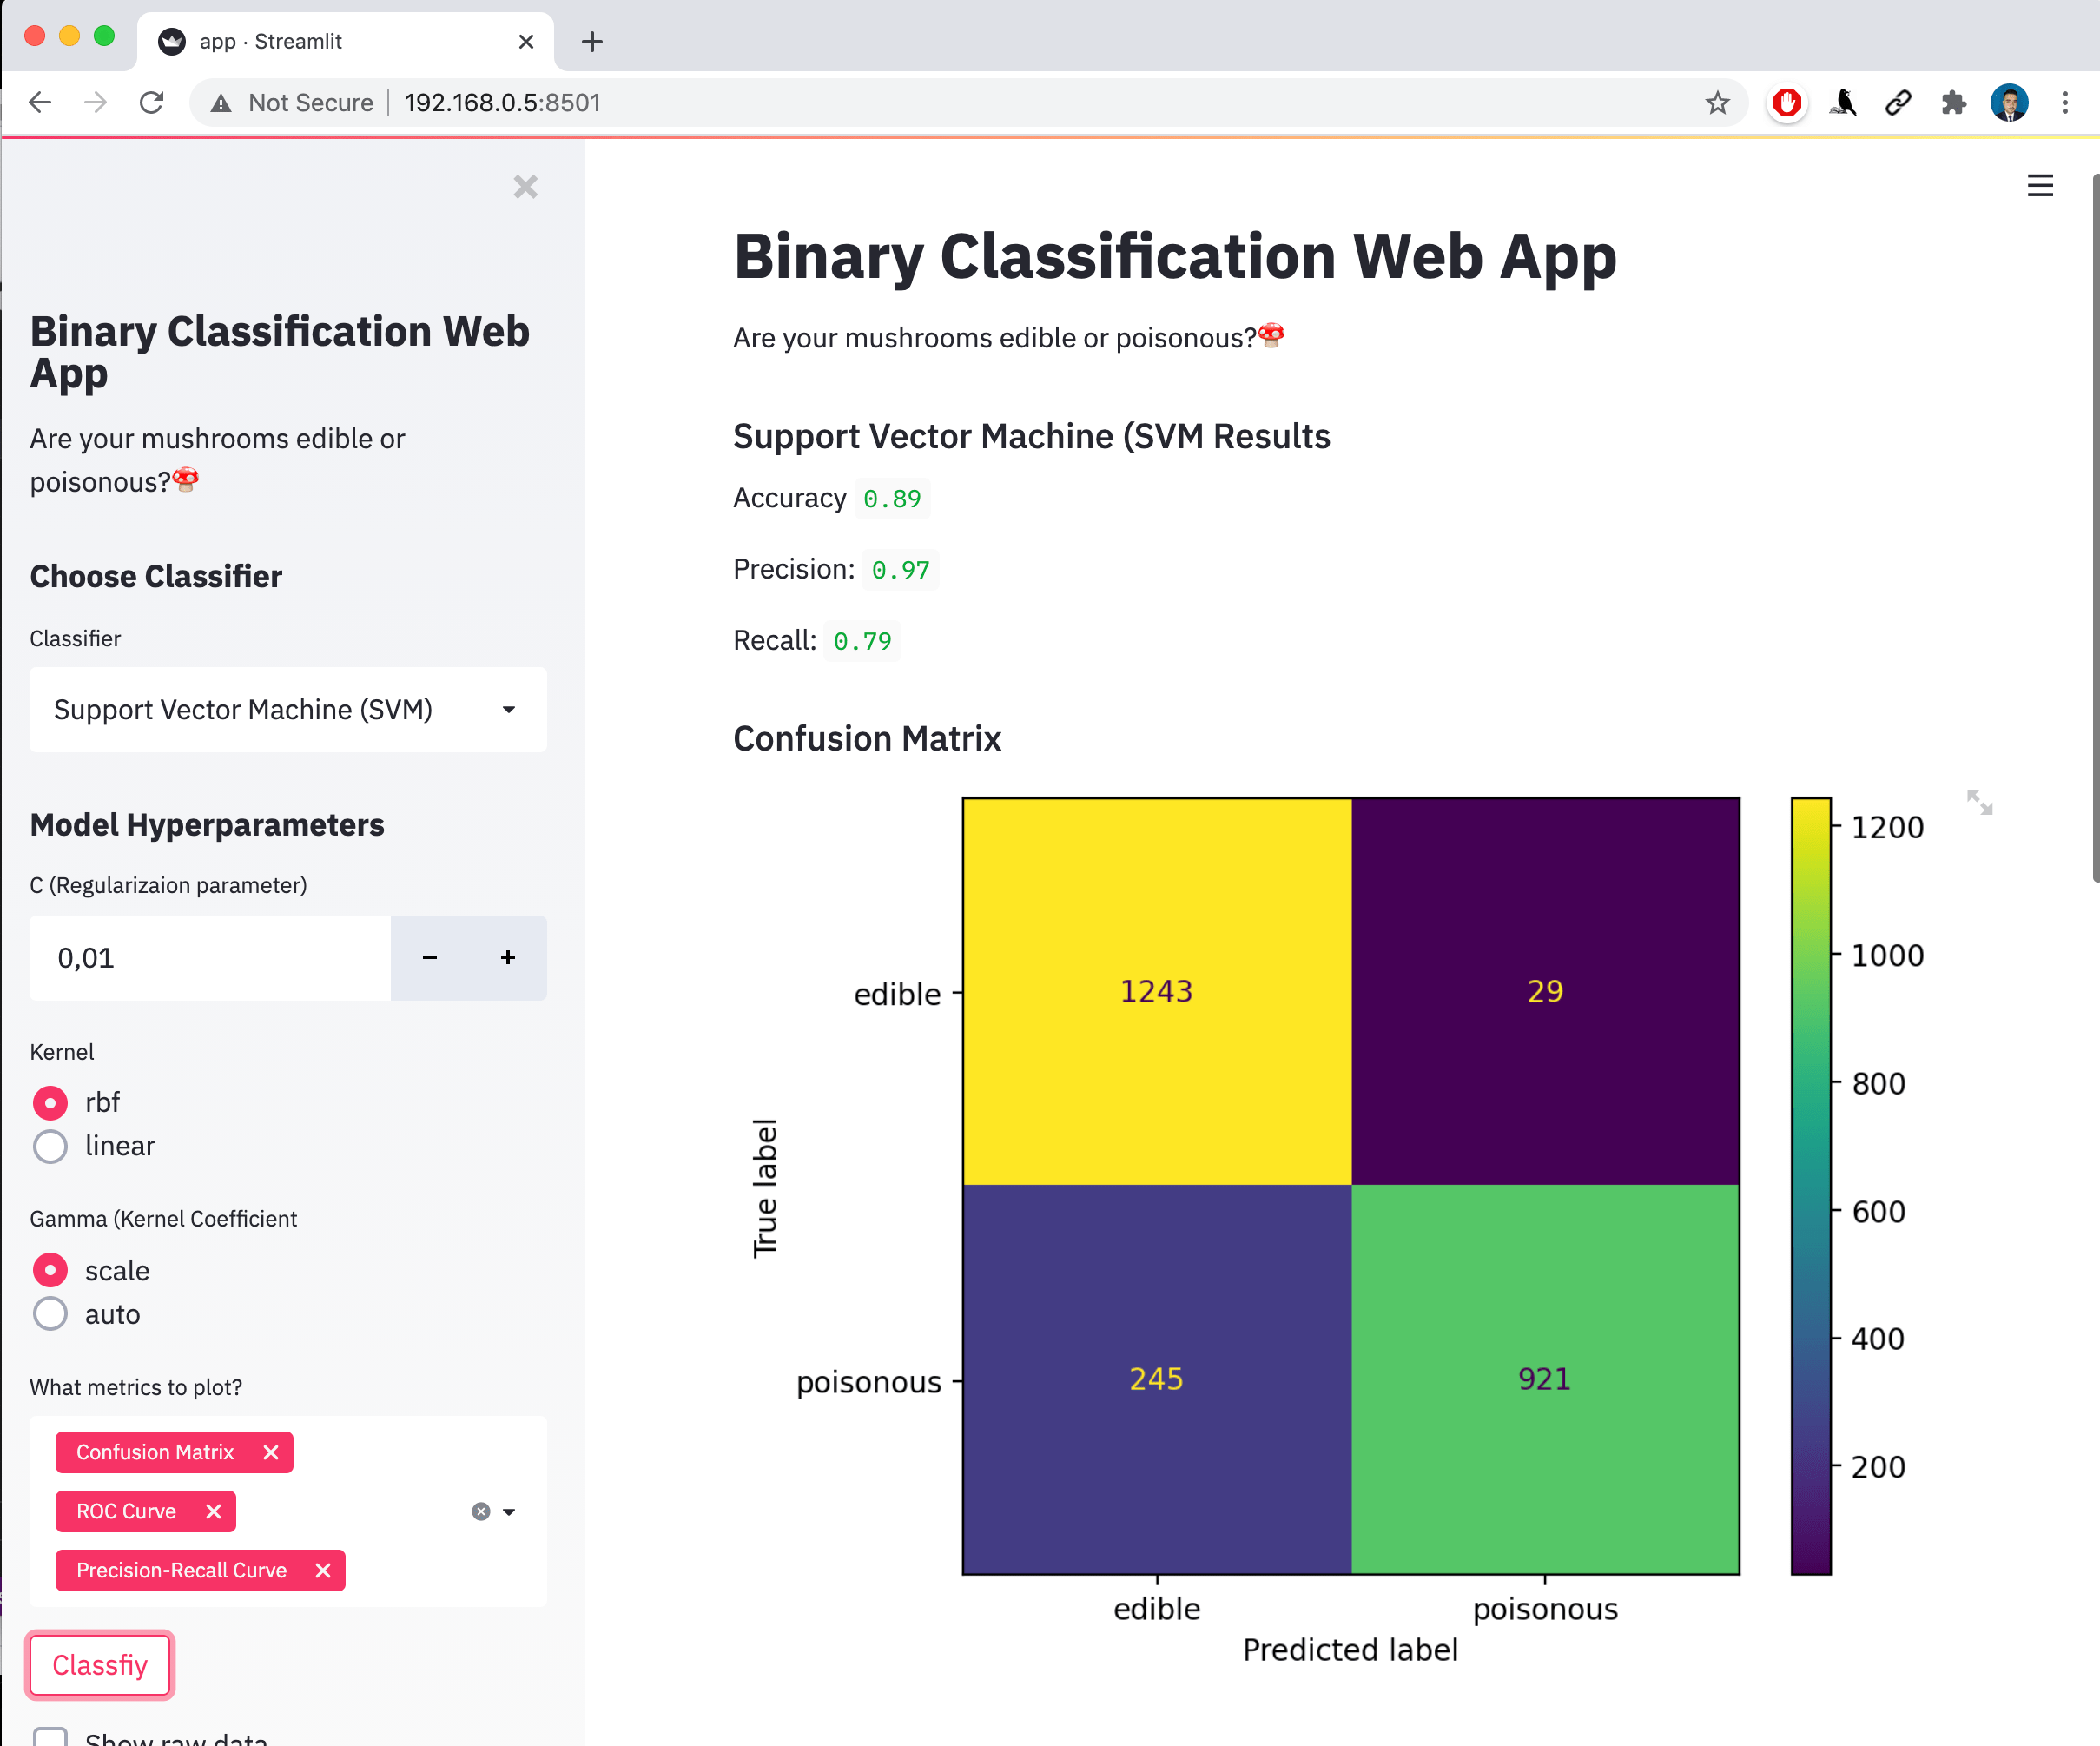The height and width of the screenshot is (1746, 2100).
Task: Click the browser address bar URL
Action: pyautogui.click(x=502, y=103)
